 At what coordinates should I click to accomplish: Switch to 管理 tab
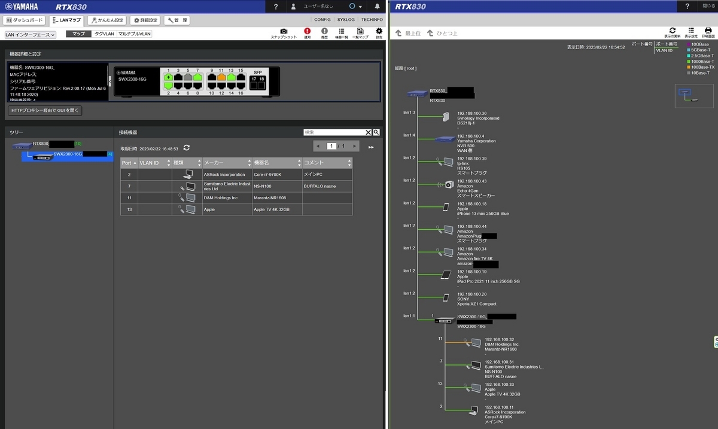coord(177,20)
